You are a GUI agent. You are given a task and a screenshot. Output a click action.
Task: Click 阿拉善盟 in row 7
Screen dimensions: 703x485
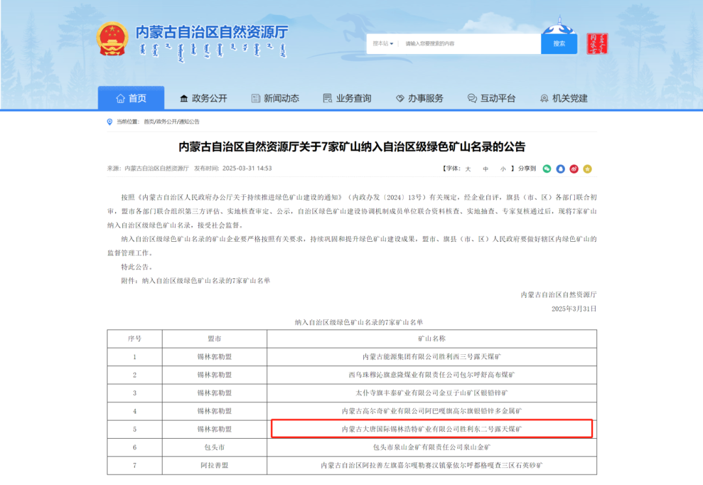(x=214, y=465)
